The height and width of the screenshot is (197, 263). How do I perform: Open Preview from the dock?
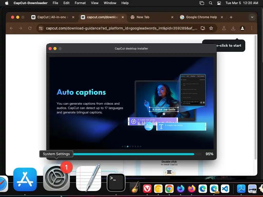coord(252,189)
